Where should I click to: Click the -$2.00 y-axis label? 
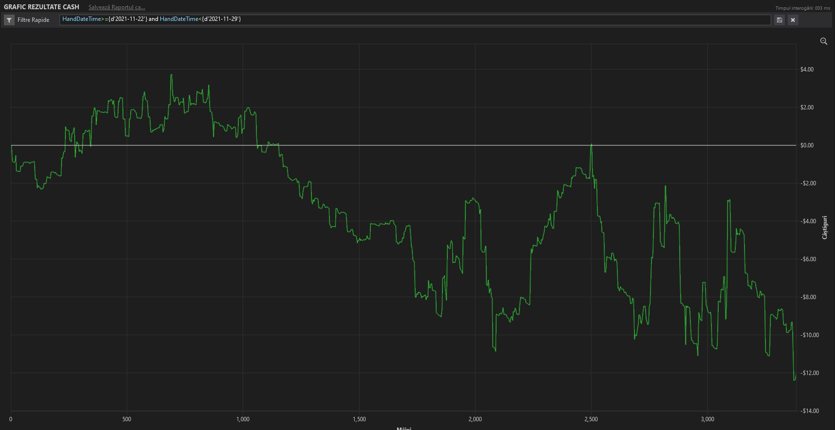click(808, 183)
